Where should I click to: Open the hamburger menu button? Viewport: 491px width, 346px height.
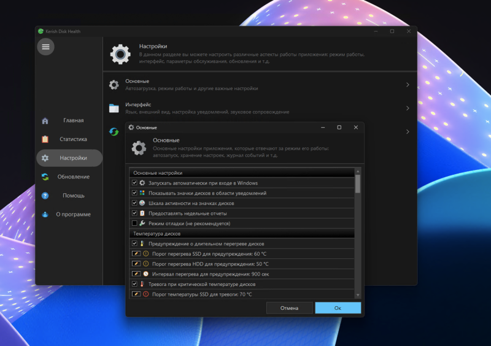45,47
